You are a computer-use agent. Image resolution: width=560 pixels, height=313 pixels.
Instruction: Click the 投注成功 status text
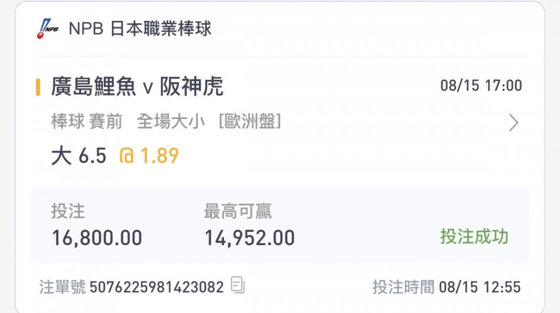pyautogui.click(x=474, y=236)
